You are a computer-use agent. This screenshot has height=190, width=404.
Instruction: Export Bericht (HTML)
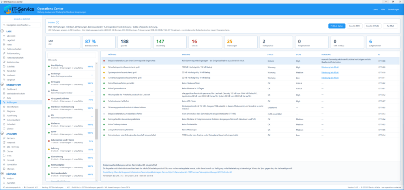pyautogui.click(x=372, y=26)
